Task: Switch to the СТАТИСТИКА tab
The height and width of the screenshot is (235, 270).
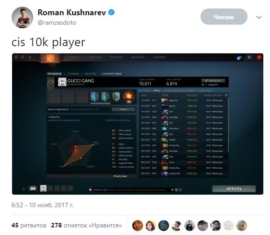Action: (x=112, y=74)
